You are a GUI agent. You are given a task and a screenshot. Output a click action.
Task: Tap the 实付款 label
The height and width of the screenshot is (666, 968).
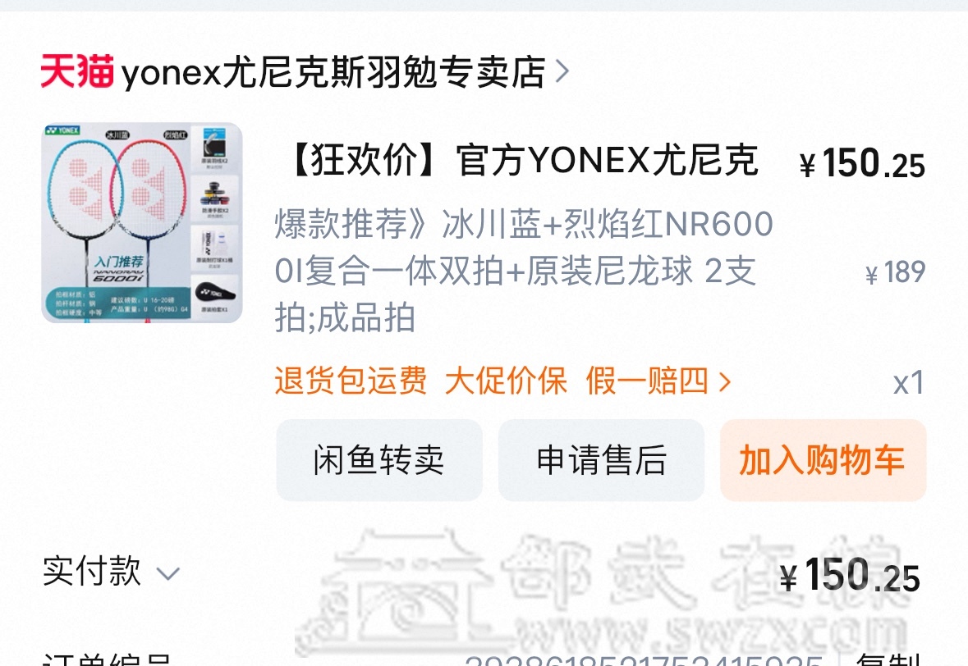92,571
